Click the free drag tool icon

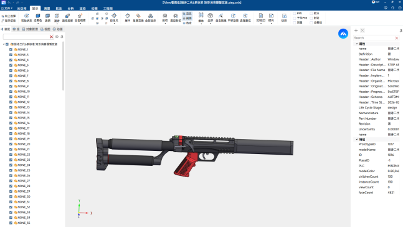tap(220, 16)
